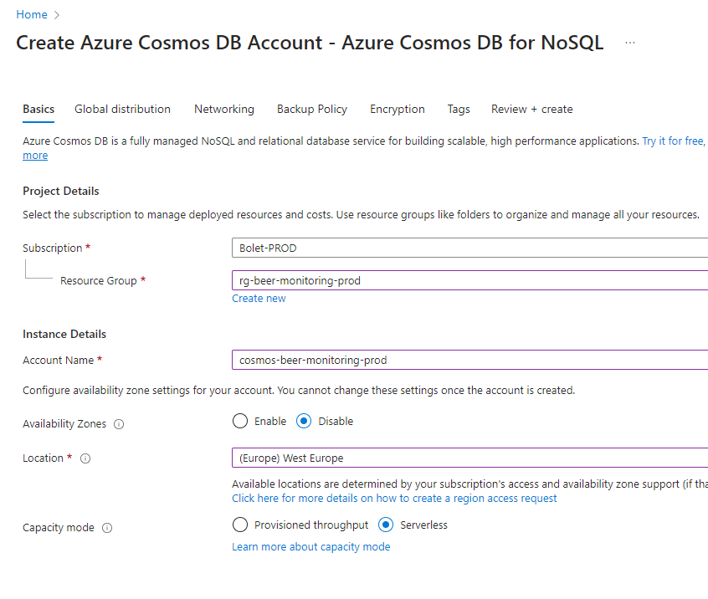Image resolution: width=708 pixels, height=599 pixels.
Task: Open the Location dropdown
Action: (469, 458)
